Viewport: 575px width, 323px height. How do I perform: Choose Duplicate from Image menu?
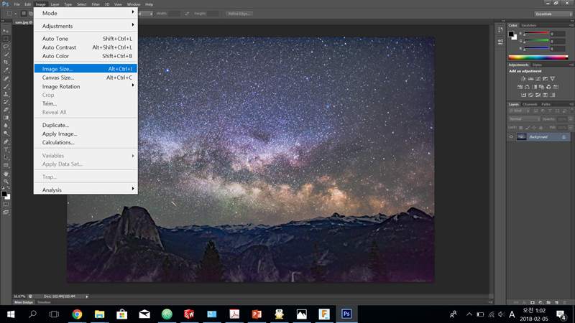click(86, 125)
